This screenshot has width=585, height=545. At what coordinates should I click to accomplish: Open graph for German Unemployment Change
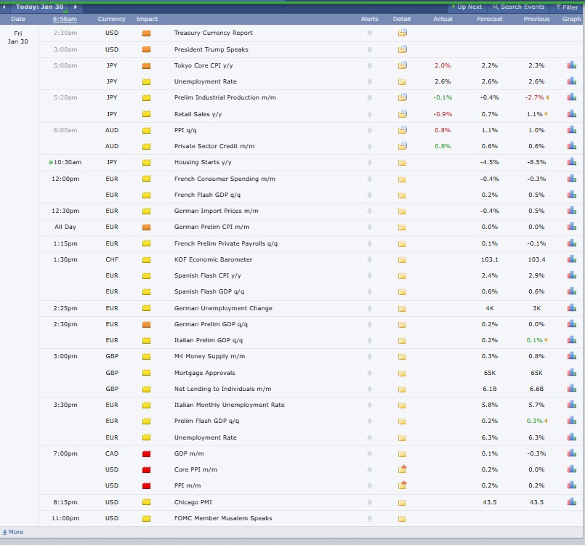click(x=571, y=308)
